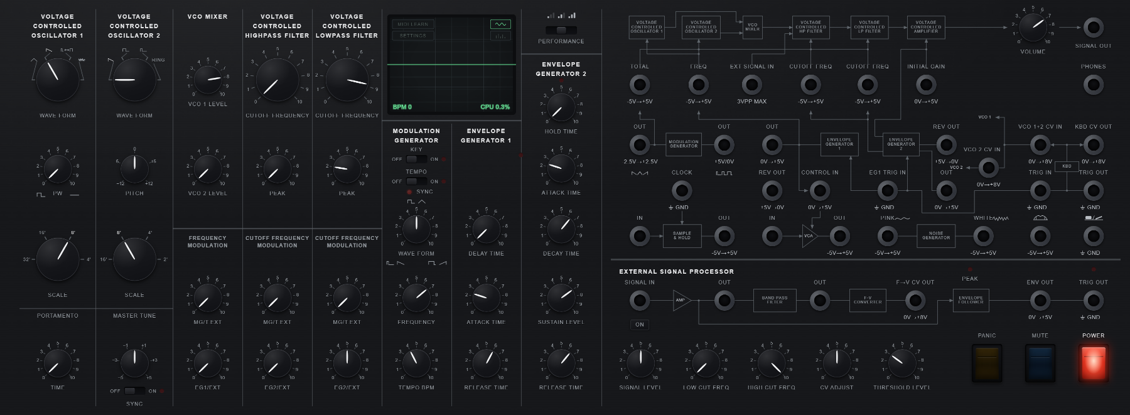Click the VCO 2 CV In jack

coord(988,167)
